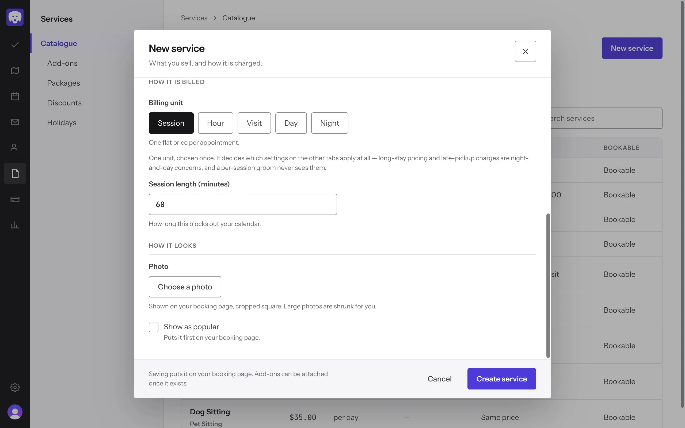Click the app logo icon
The height and width of the screenshot is (428, 685).
[15, 17]
